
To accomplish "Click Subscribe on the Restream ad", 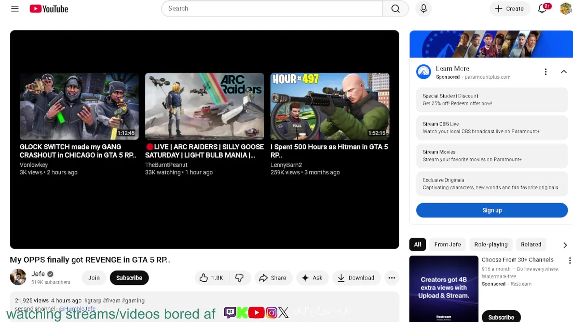I will pos(501,317).
